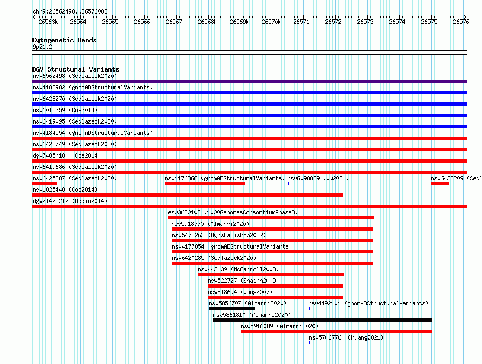Click the 26567k ruler tick label
482x364 pixels.
pos(175,22)
